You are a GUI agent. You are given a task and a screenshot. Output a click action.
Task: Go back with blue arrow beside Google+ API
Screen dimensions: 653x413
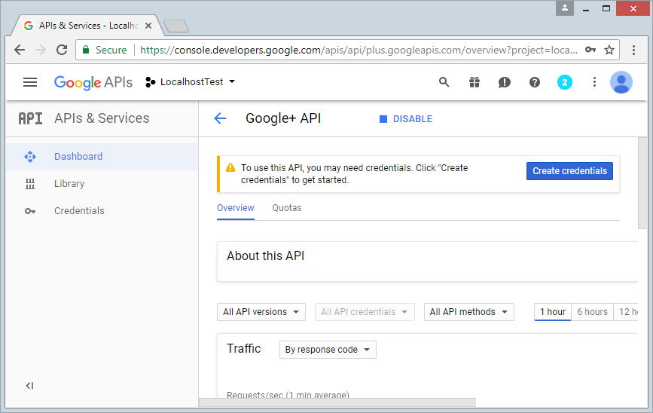pyautogui.click(x=220, y=118)
